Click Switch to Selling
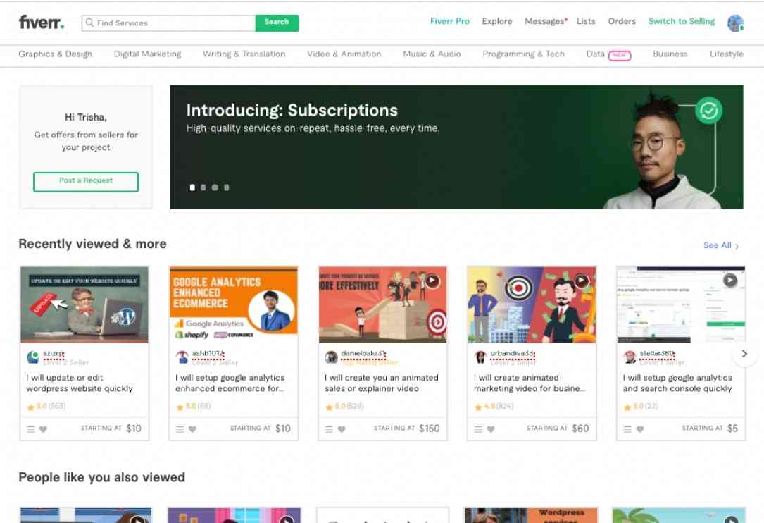The height and width of the screenshot is (523, 764). click(x=681, y=21)
